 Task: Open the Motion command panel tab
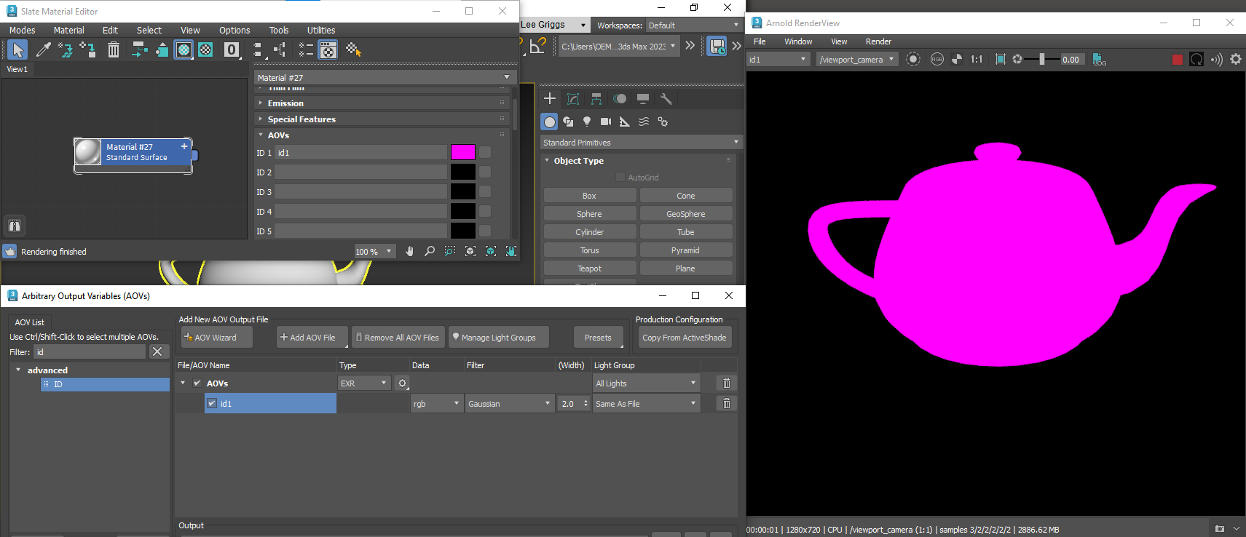(620, 99)
